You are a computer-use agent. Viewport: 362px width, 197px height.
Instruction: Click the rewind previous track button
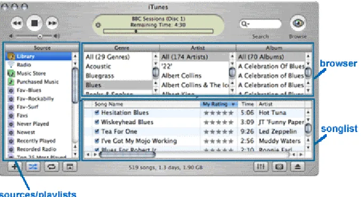point(17,23)
